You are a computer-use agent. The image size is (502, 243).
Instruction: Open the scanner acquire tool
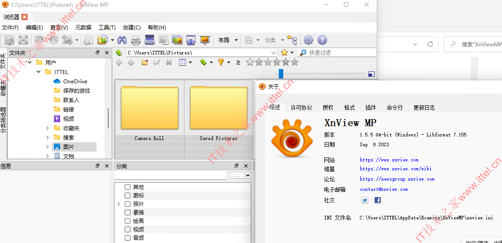150,40
